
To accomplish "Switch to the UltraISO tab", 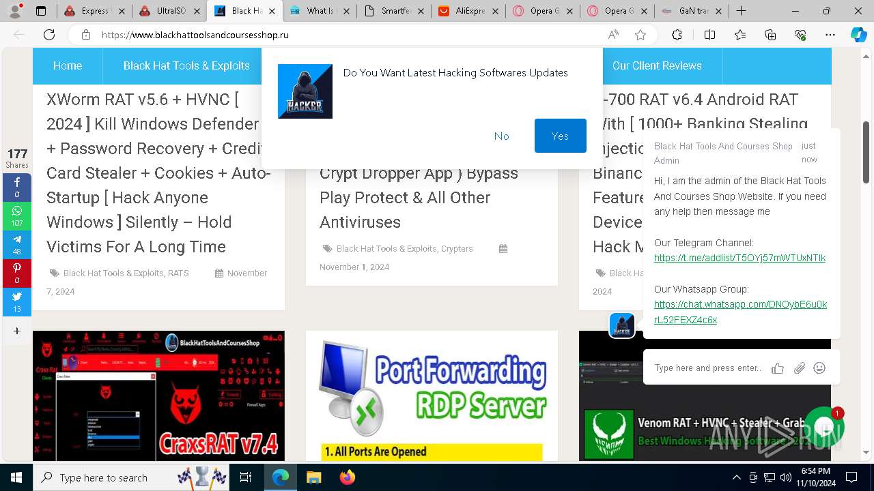I will coord(169,11).
